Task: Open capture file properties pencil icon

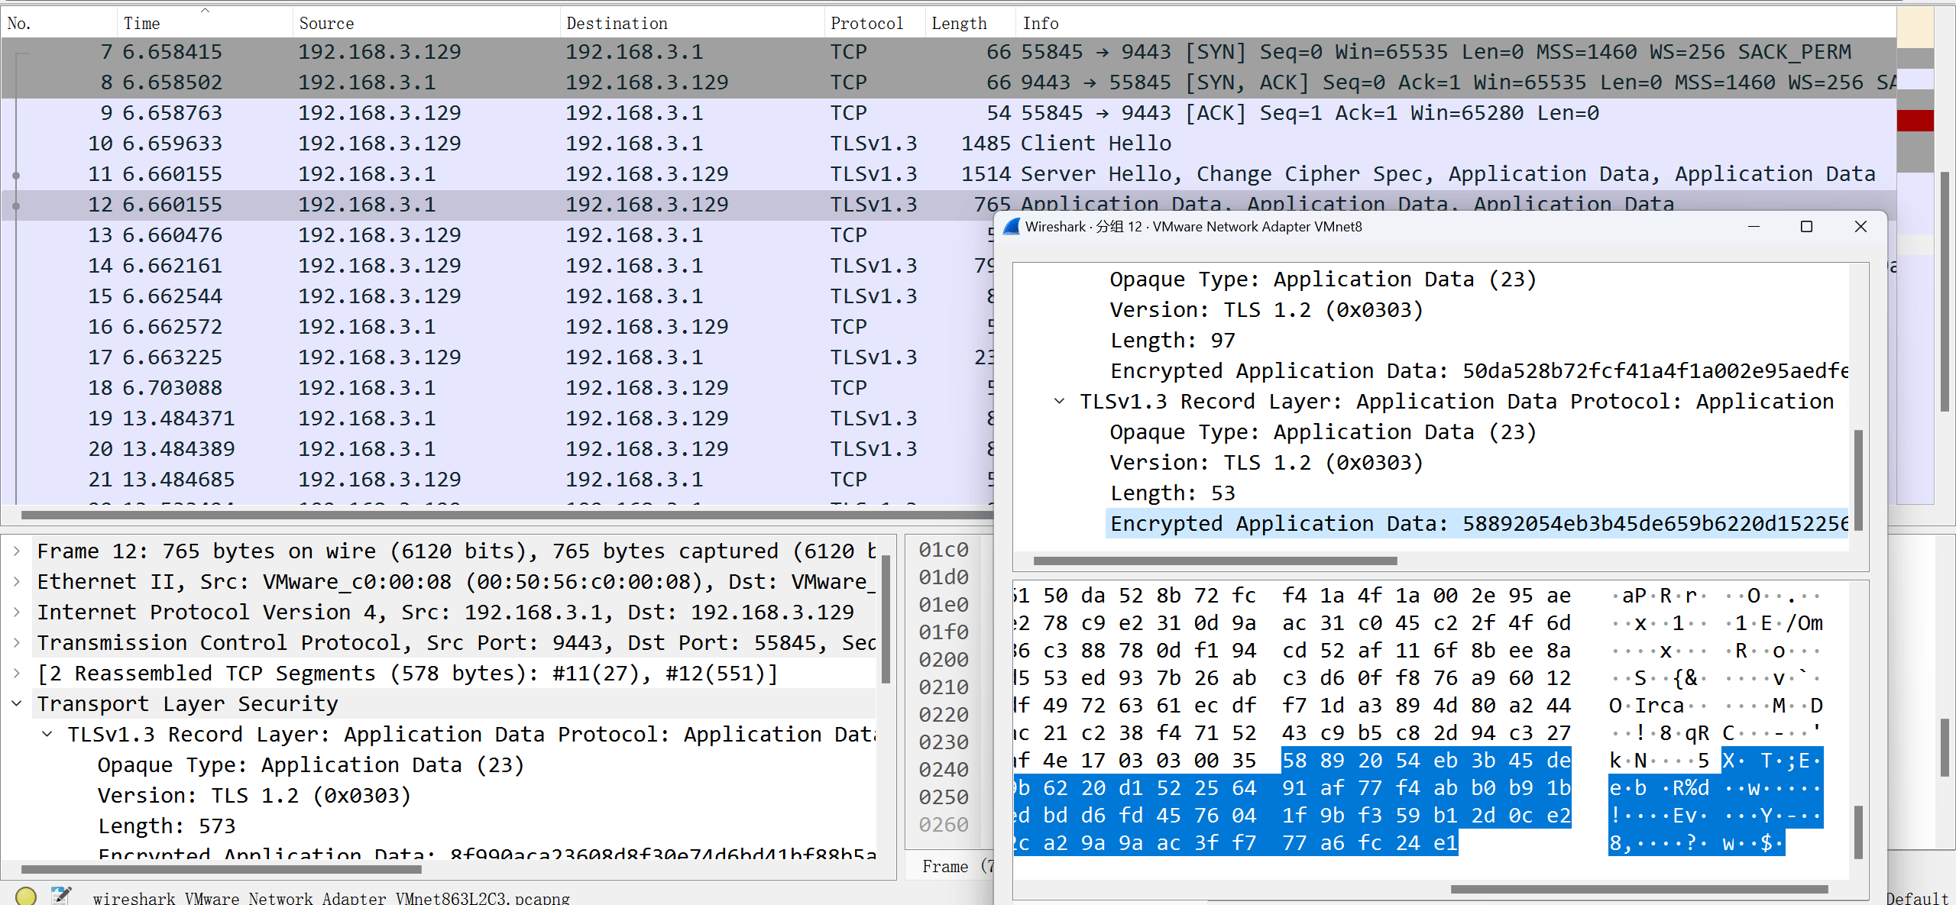Action: pos(61,896)
